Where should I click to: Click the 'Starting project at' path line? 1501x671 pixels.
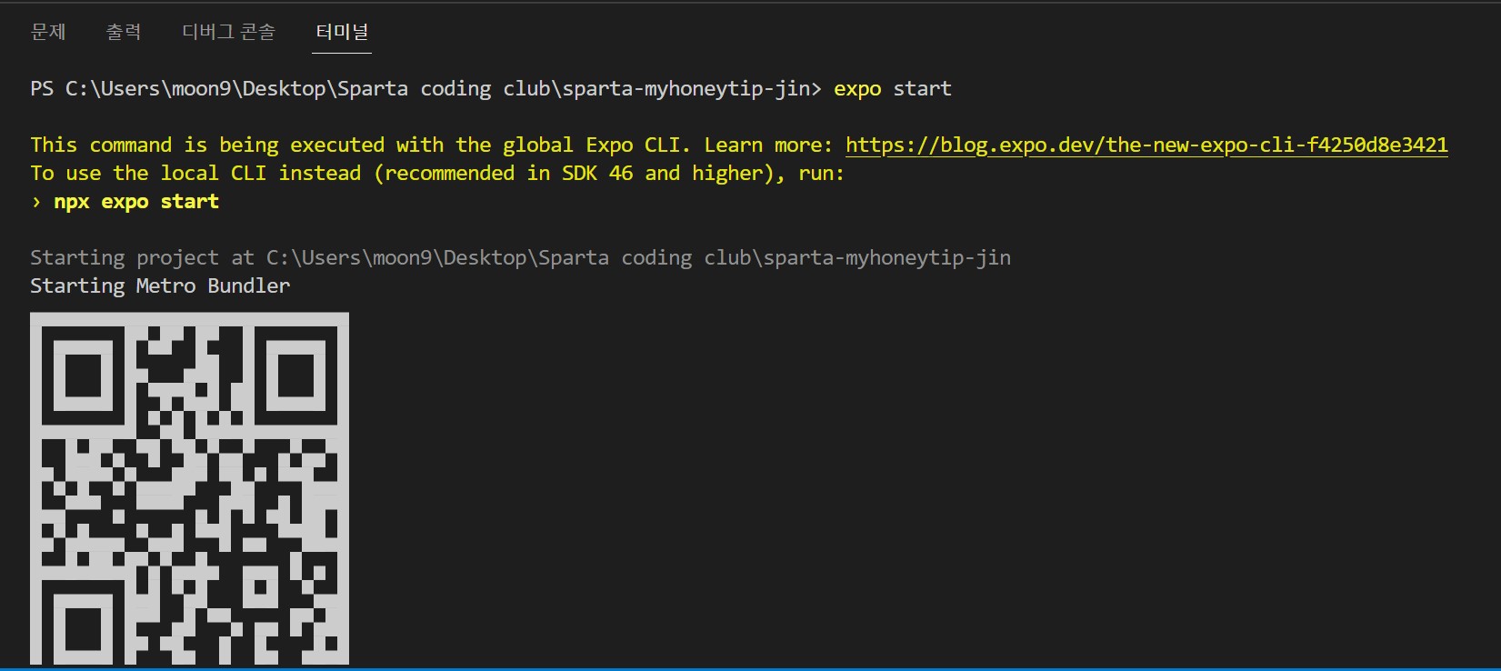point(520,258)
